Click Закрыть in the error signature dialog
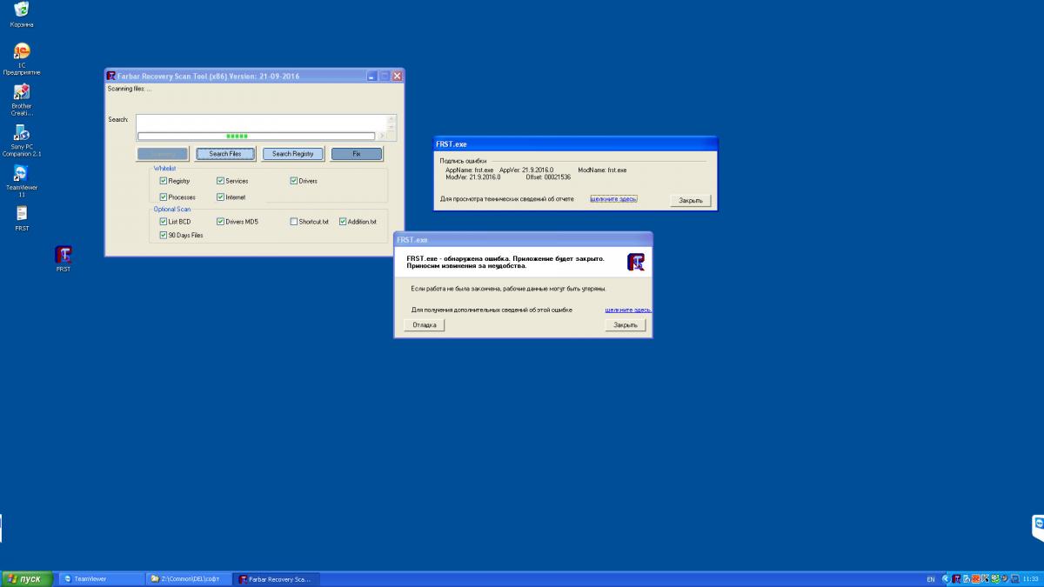The image size is (1044, 587). (x=692, y=201)
